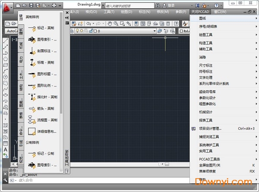Select the Revision cloud tool
Screen dimensions: 259x192
6,83
